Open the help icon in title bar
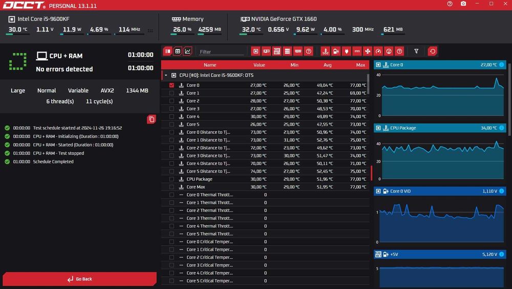 tap(450, 4)
